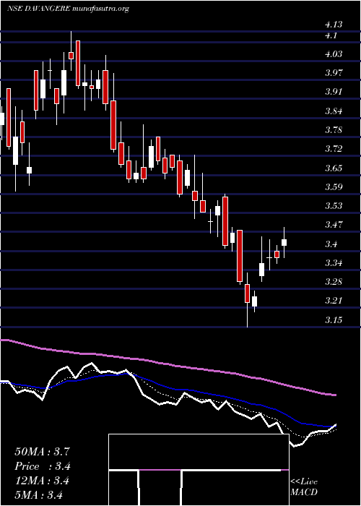Click the 3.65 price axis label
This screenshot has width=361, height=506.
[334, 168]
